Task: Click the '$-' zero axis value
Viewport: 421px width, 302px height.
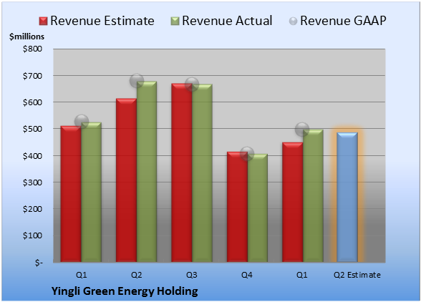Action: (x=39, y=263)
